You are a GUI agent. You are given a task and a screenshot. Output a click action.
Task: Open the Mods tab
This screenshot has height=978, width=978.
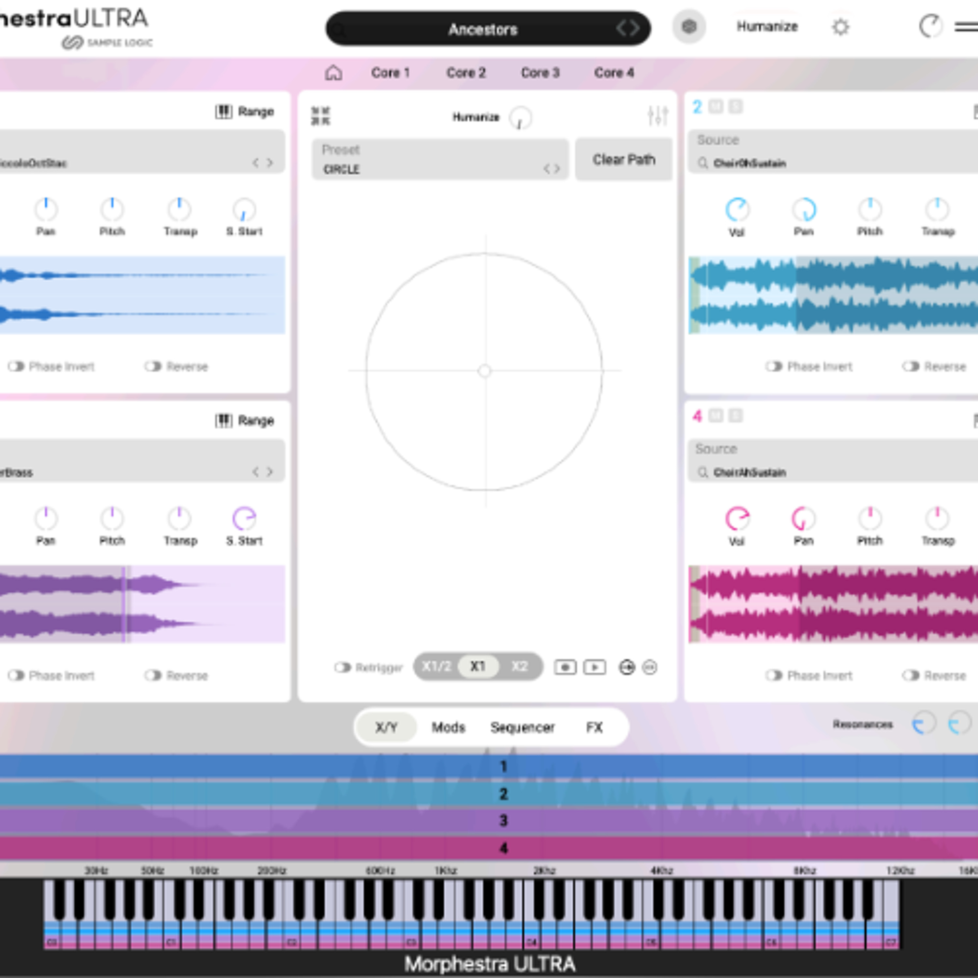coord(448,727)
